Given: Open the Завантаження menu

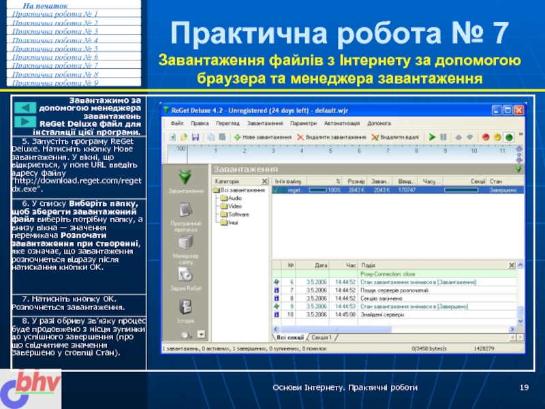Looking at the screenshot, I should point(265,123).
